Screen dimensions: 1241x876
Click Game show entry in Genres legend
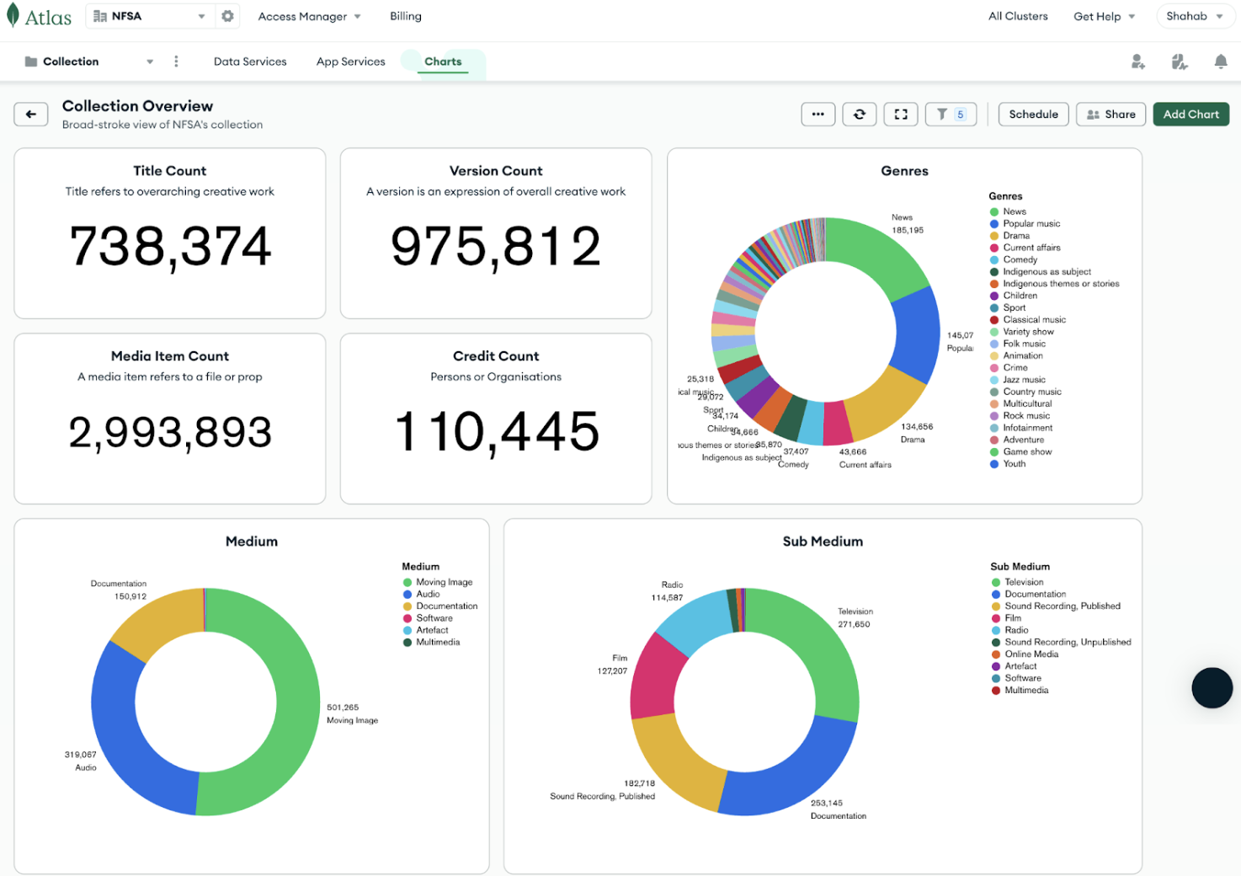coord(1021,452)
